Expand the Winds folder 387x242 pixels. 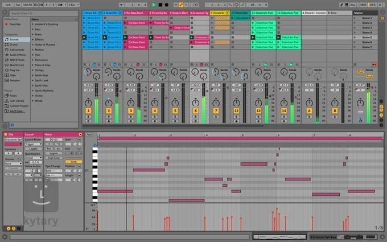tap(32, 101)
